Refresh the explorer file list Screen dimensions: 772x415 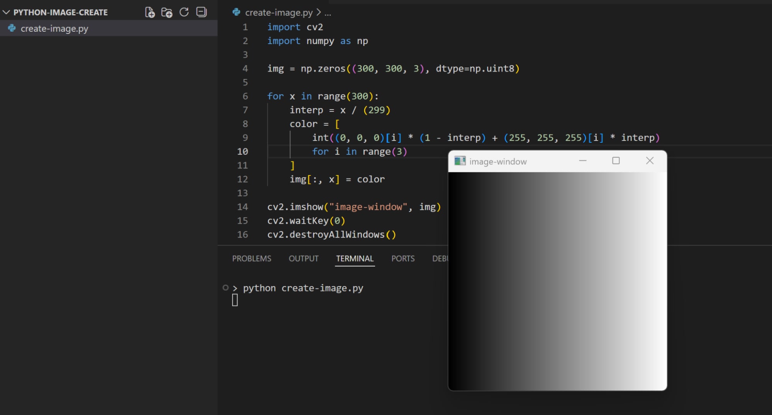[x=184, y=12]
